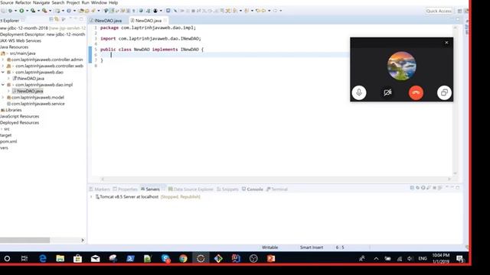This screenshot has width=490, height=275.
Task: Expand the com.laptrinhjavaweb.controller.admin package
Action: click(3, 60)
